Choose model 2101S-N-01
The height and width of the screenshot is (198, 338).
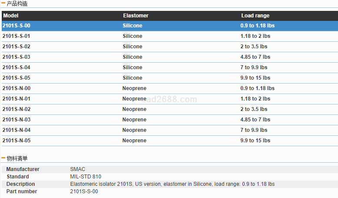[17, 99]
